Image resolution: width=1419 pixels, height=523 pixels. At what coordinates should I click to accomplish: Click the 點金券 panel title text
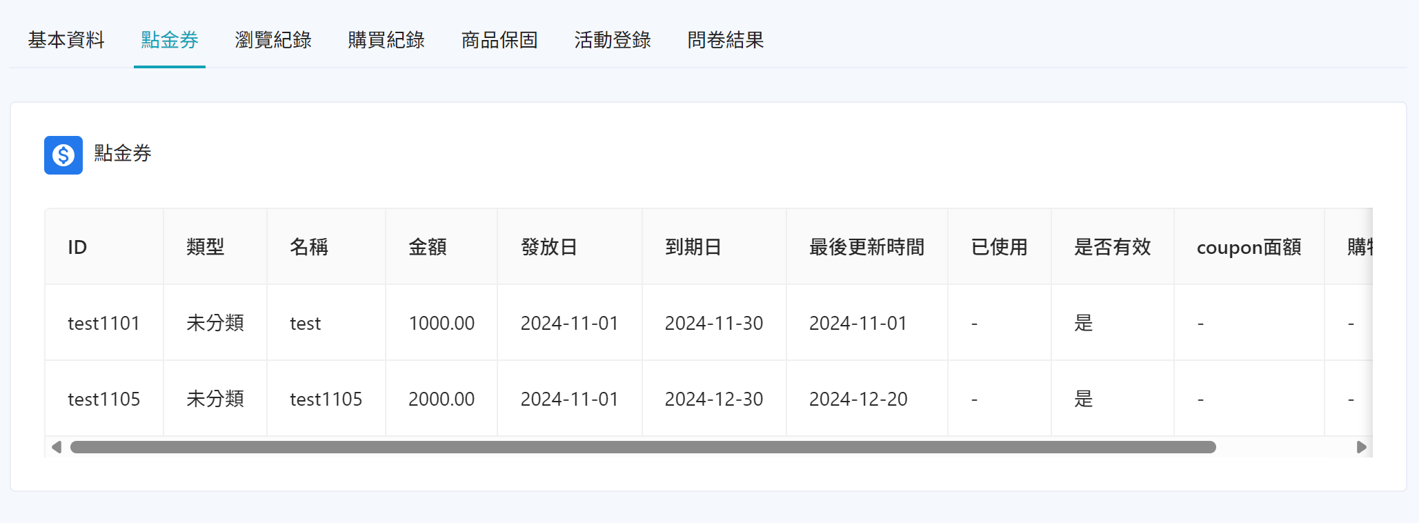coord(122,155)
